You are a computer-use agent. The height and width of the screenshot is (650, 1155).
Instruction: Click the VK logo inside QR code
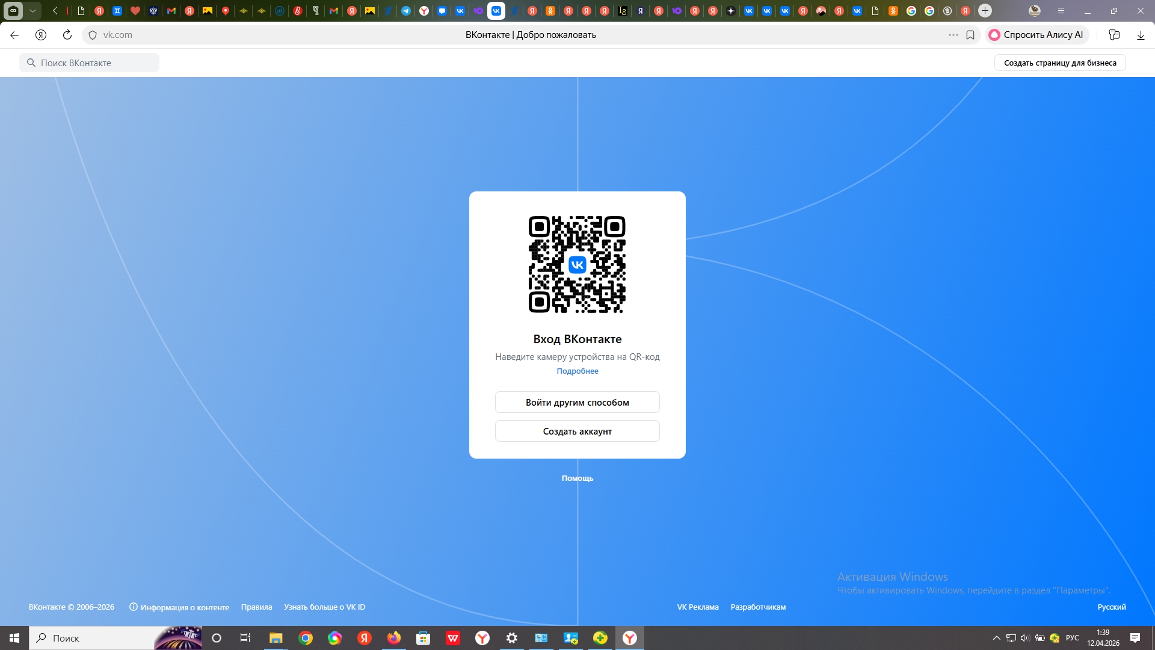tap(577, 265)
